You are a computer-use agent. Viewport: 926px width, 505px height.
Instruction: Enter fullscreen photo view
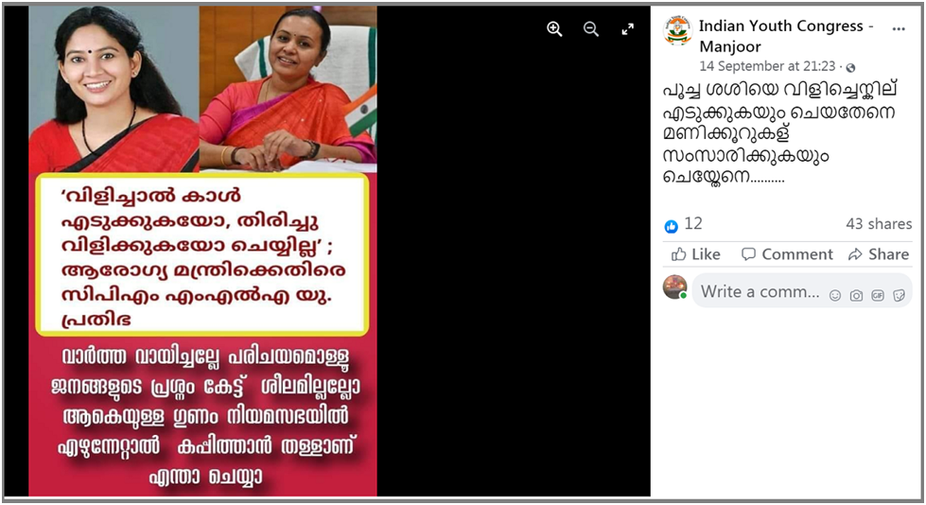(x=628, y=29)
